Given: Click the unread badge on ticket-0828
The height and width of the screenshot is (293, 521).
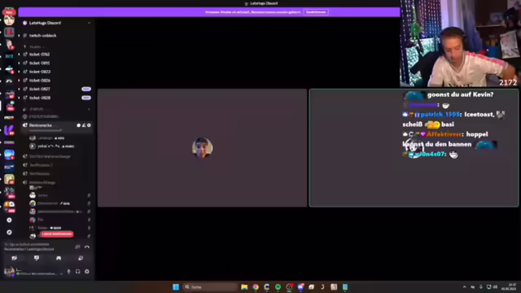Looking at the screenshot, I should (x=86, y=98).
